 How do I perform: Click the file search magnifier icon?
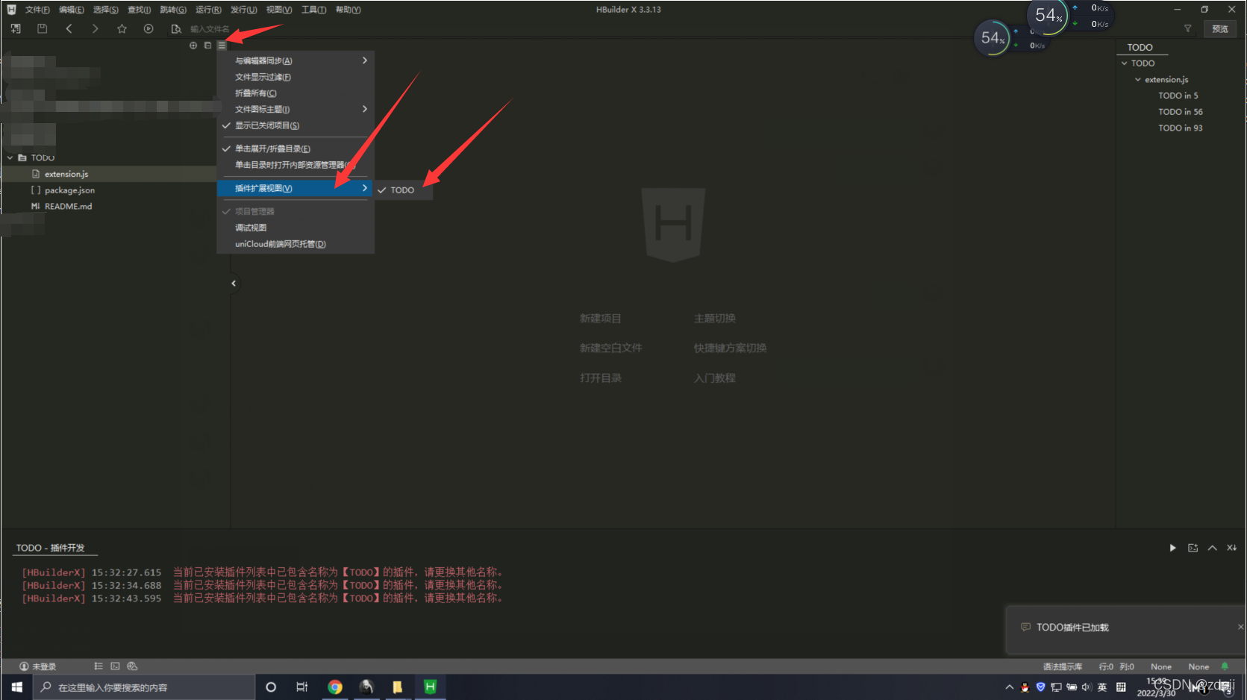tap(175, 28)
